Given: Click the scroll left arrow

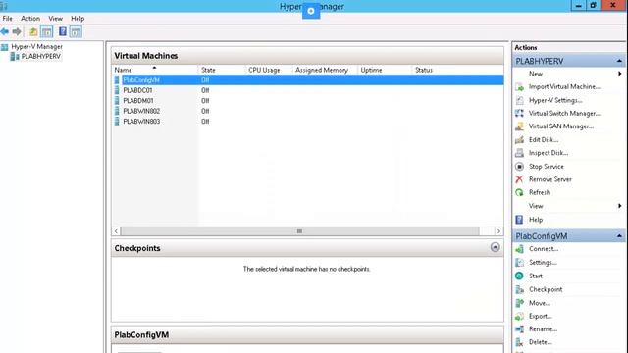Looking at the screenshot, I should pos(116,231).
